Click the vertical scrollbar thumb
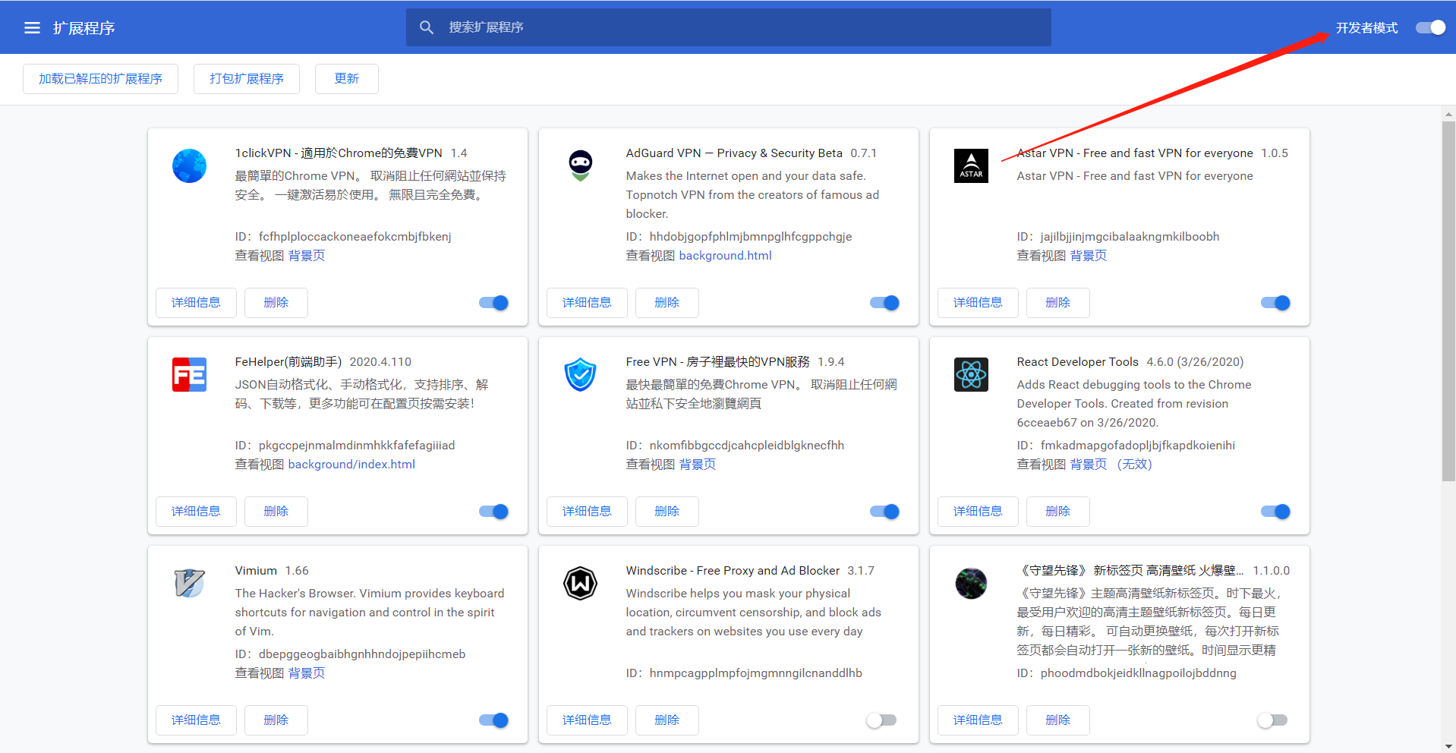Viewport: 1456px width, 753px height. [1448, 301]
